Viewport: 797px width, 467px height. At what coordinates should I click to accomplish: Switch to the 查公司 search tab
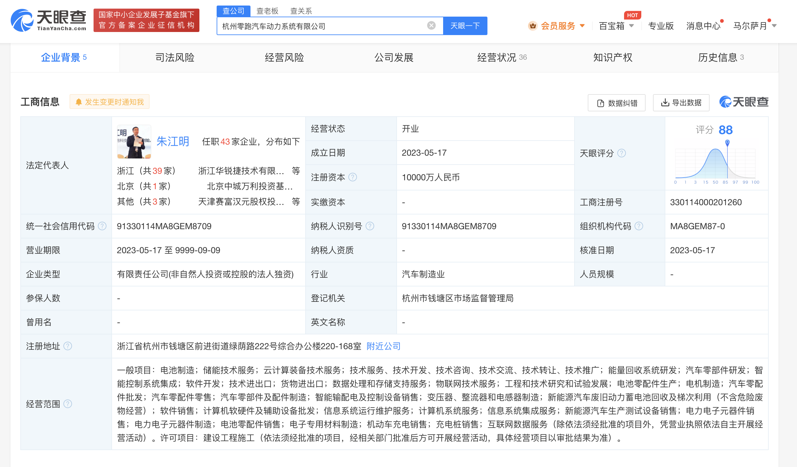233,11
